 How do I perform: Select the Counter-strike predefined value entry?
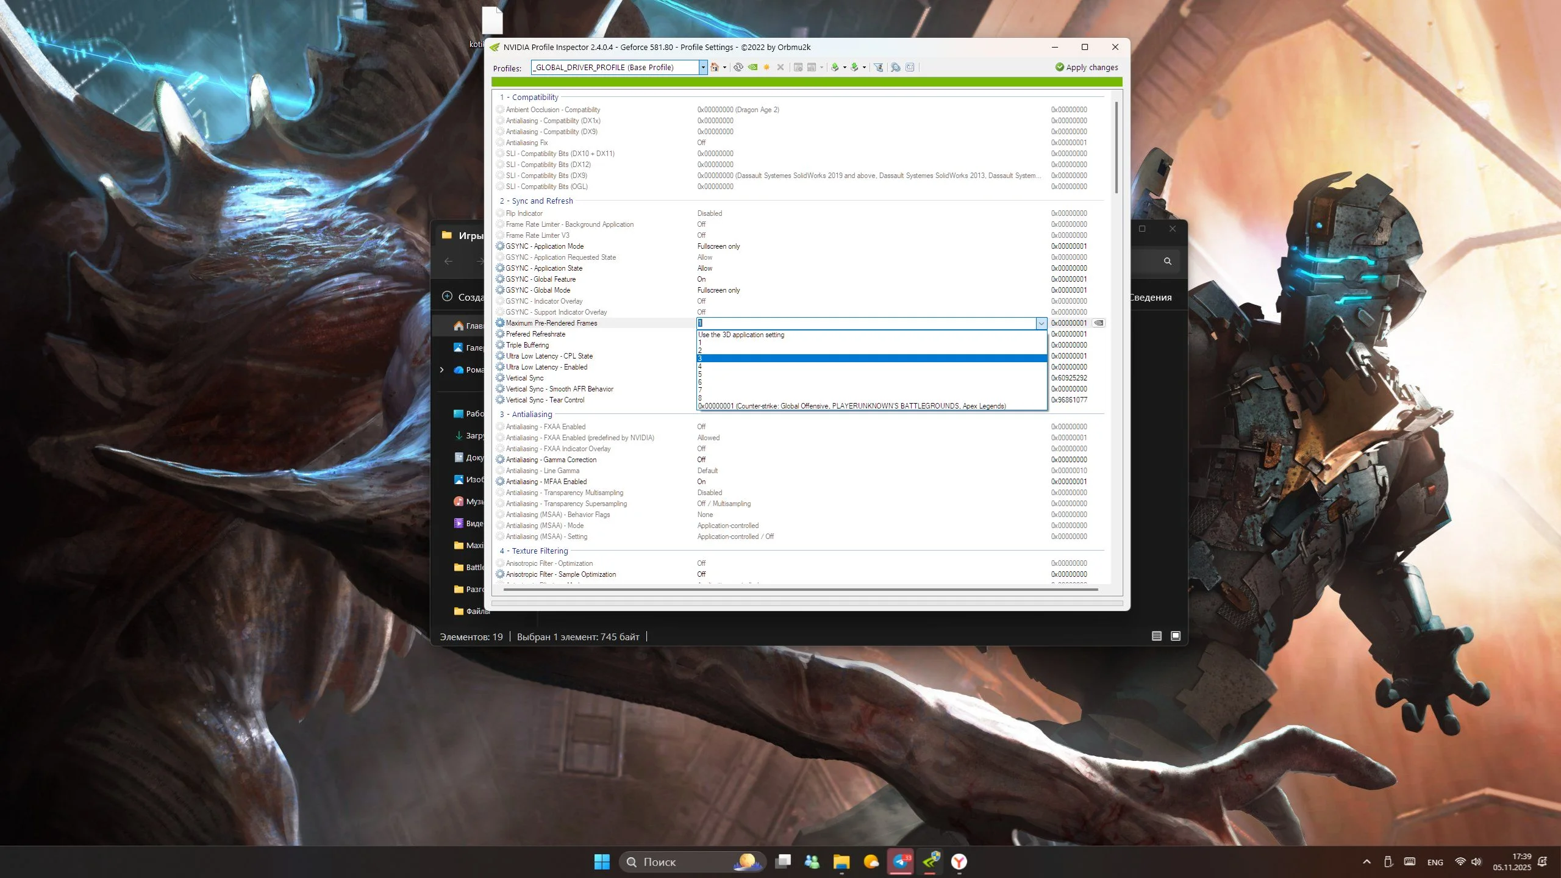pos(852,406)
